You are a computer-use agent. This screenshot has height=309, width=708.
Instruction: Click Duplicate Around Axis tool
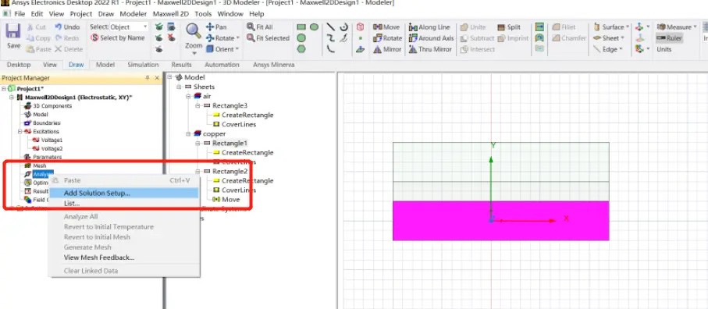431,38
